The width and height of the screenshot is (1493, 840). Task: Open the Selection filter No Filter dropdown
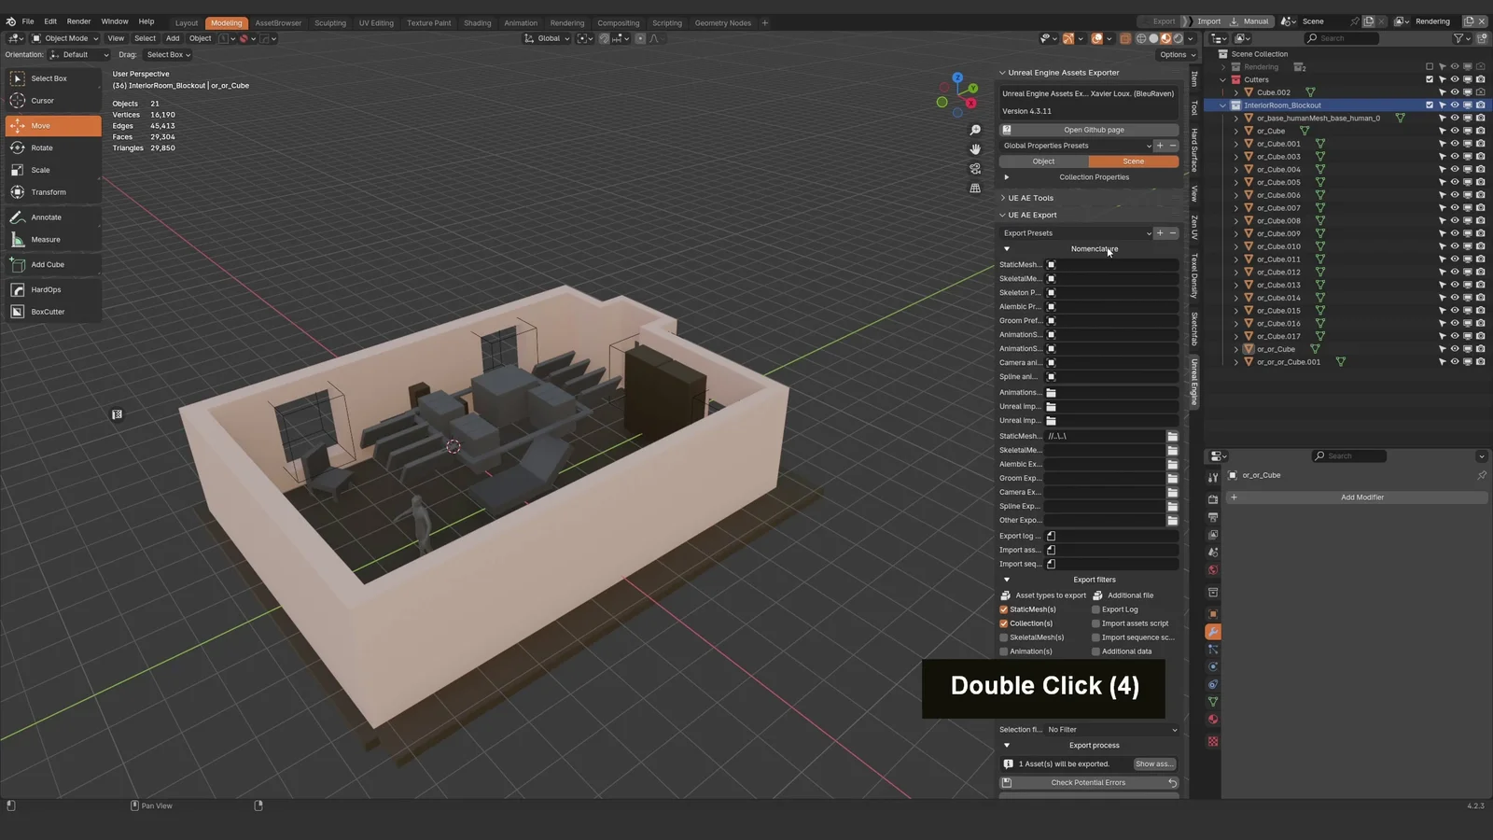point(1112,729)
